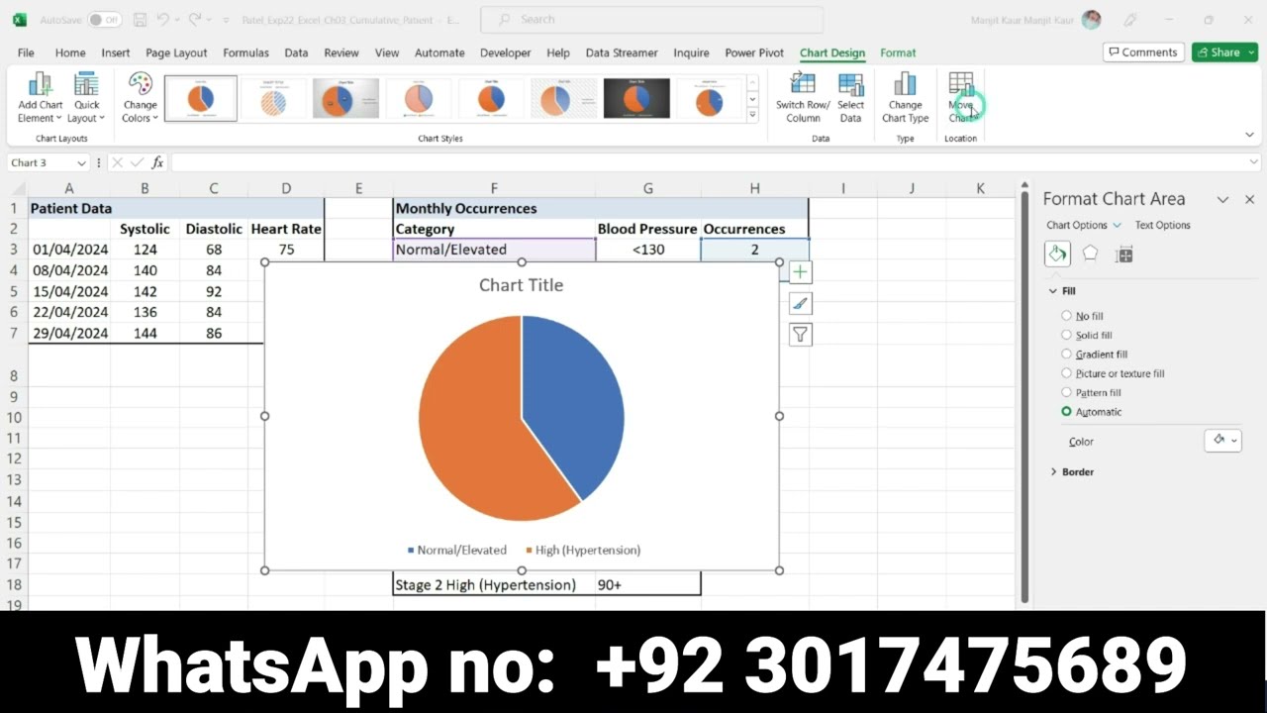Select column F header
Viewport: 1267px width, 713px height.
point(493,188)
